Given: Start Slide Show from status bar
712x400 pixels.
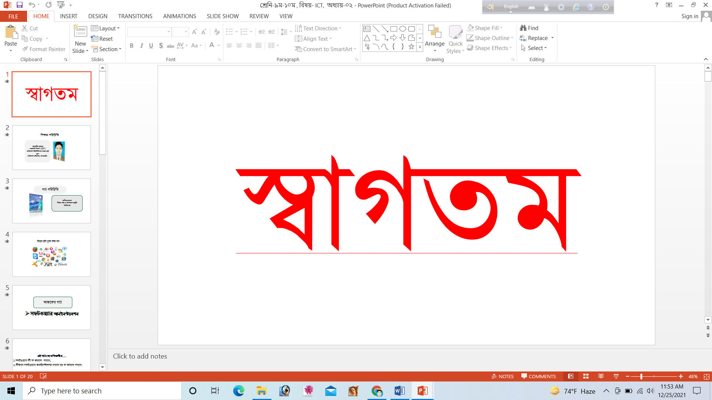Looking at the screenshot, I should [x=616, y=376].
